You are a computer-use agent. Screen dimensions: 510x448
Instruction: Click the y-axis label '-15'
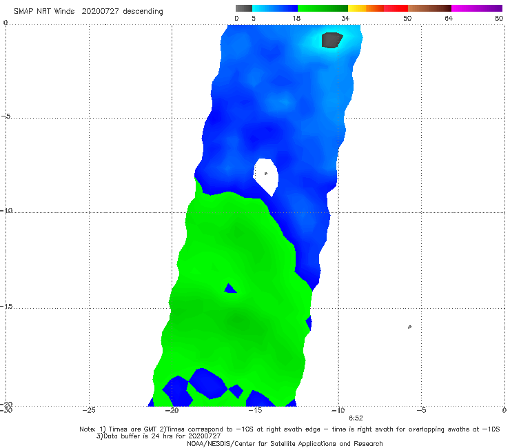tap(6, 306)
